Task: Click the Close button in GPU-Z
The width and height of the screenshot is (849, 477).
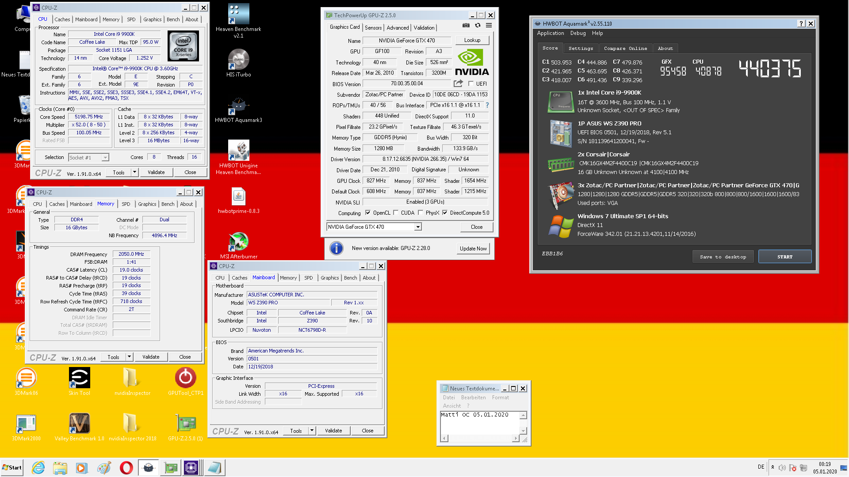Action: (x=477, y=227)
